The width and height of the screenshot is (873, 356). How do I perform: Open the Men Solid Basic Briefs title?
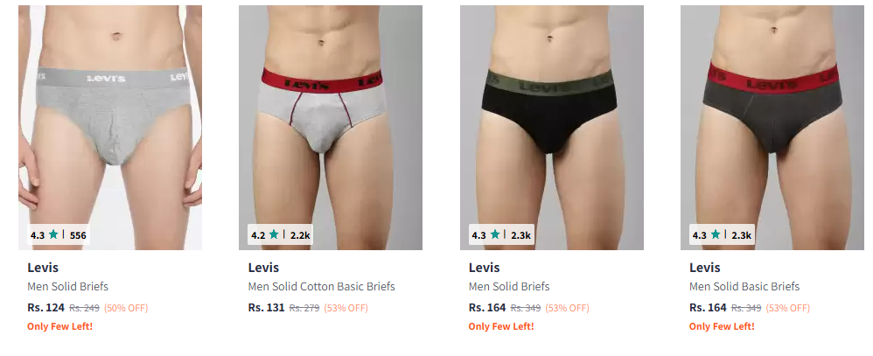click(x=744, y=286)
